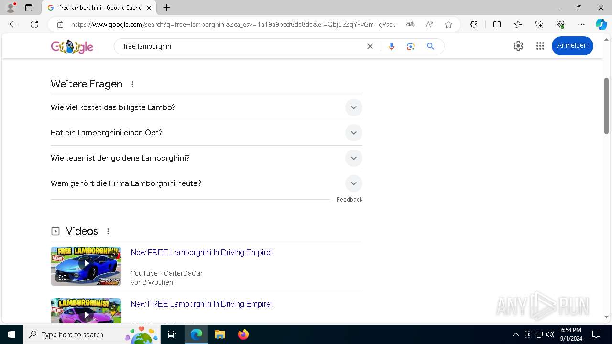Open the Favorites list icon

[518, 24]
